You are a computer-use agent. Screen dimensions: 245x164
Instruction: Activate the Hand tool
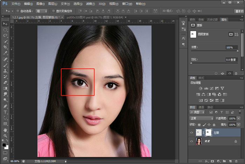pos(5,130)
